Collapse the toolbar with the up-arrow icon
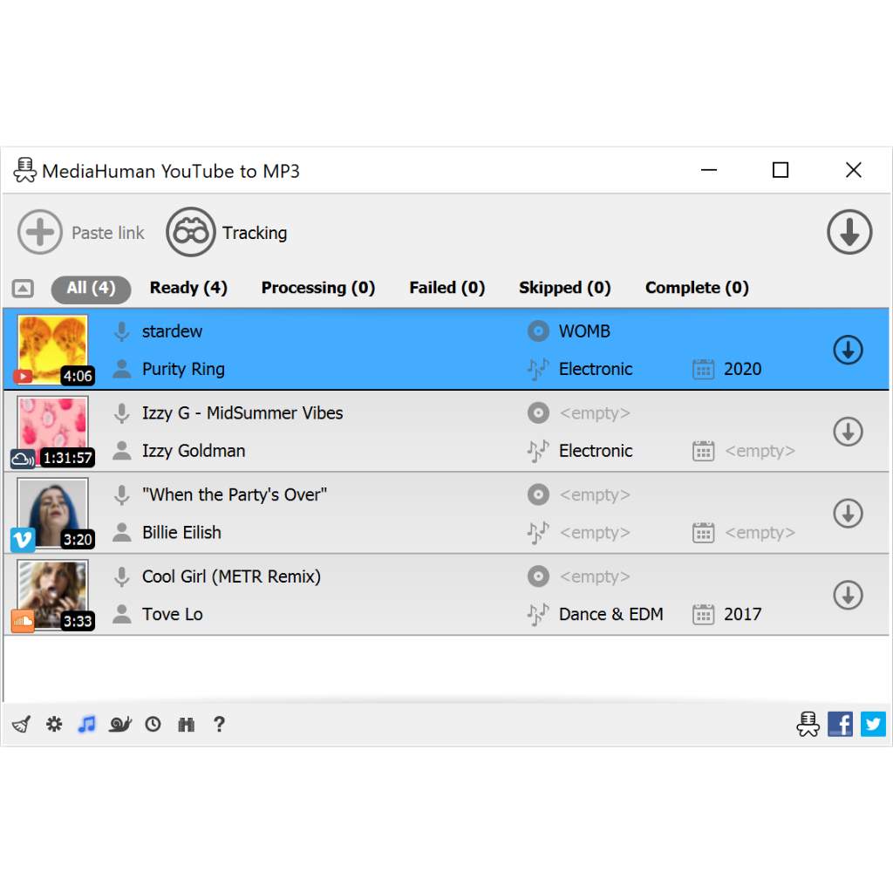893x893 pixels. click(x=23, y=288)
